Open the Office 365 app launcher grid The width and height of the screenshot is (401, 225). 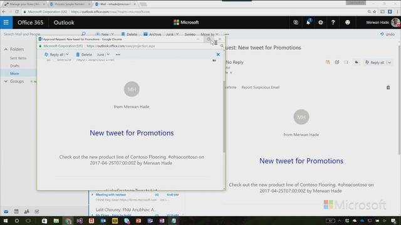6,22
